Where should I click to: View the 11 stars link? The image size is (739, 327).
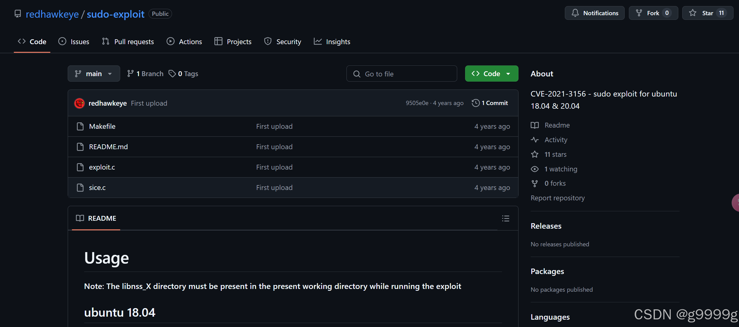coord(555,154)
